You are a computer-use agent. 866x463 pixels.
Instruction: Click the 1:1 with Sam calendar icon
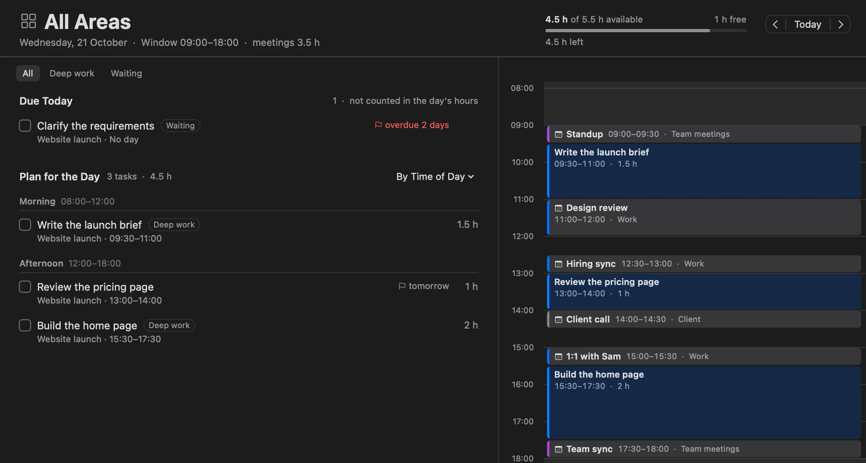(x=558, y=357)
